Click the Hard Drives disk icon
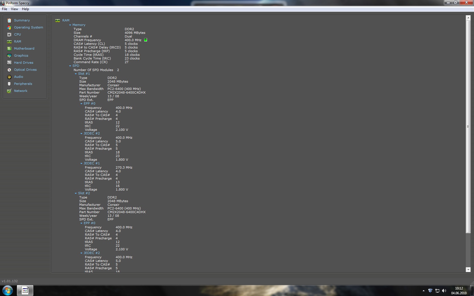474x296 pixels. [9, 63]
